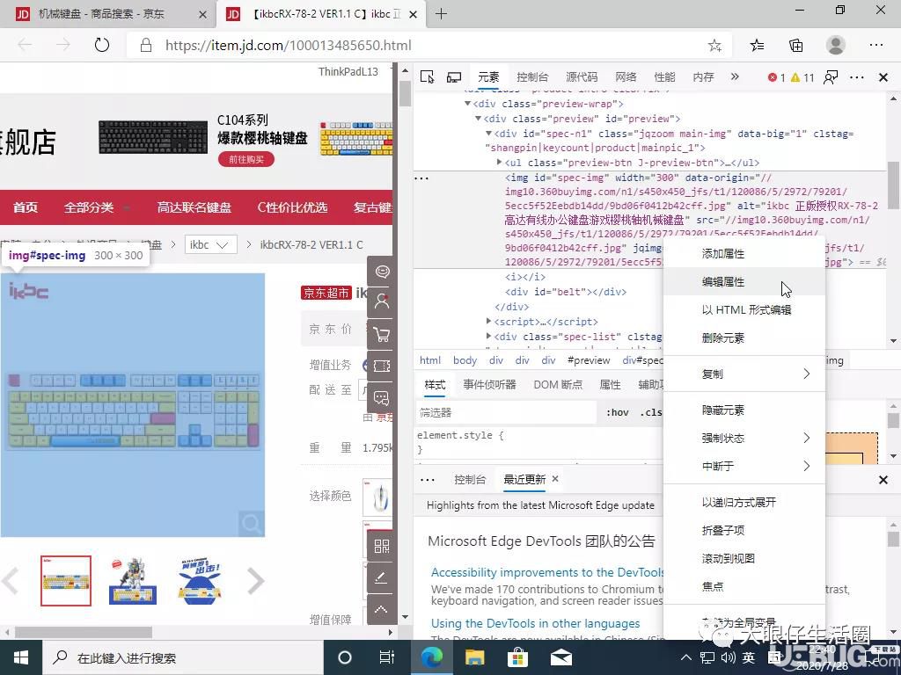Click JD sidebar account person icon
The image size is (901, 675).
pos(382,301)
